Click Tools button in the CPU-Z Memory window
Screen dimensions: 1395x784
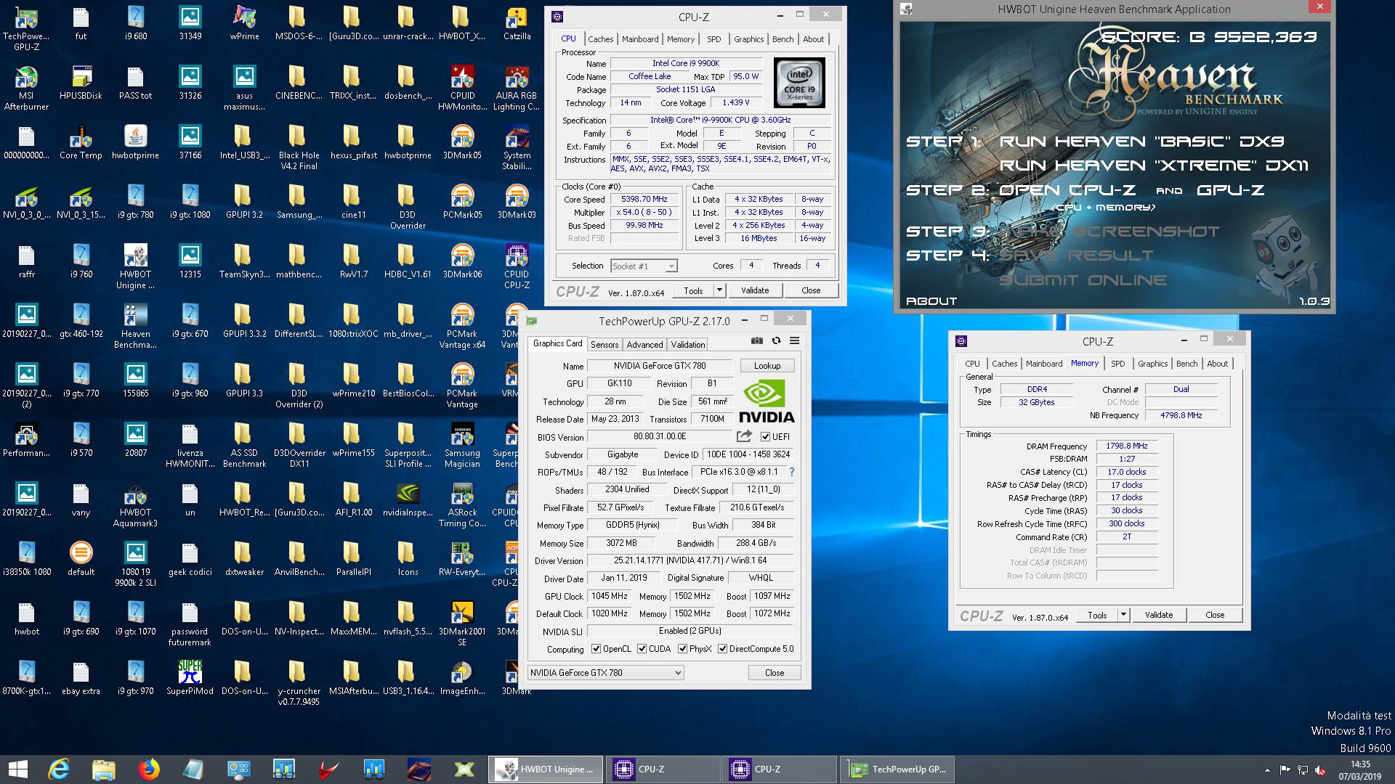[1097, 615]
